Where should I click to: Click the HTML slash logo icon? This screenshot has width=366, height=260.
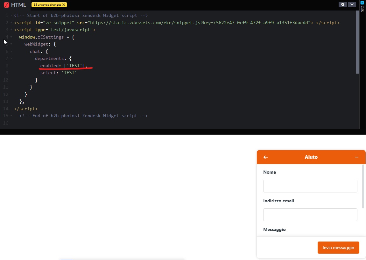point(6,5)
